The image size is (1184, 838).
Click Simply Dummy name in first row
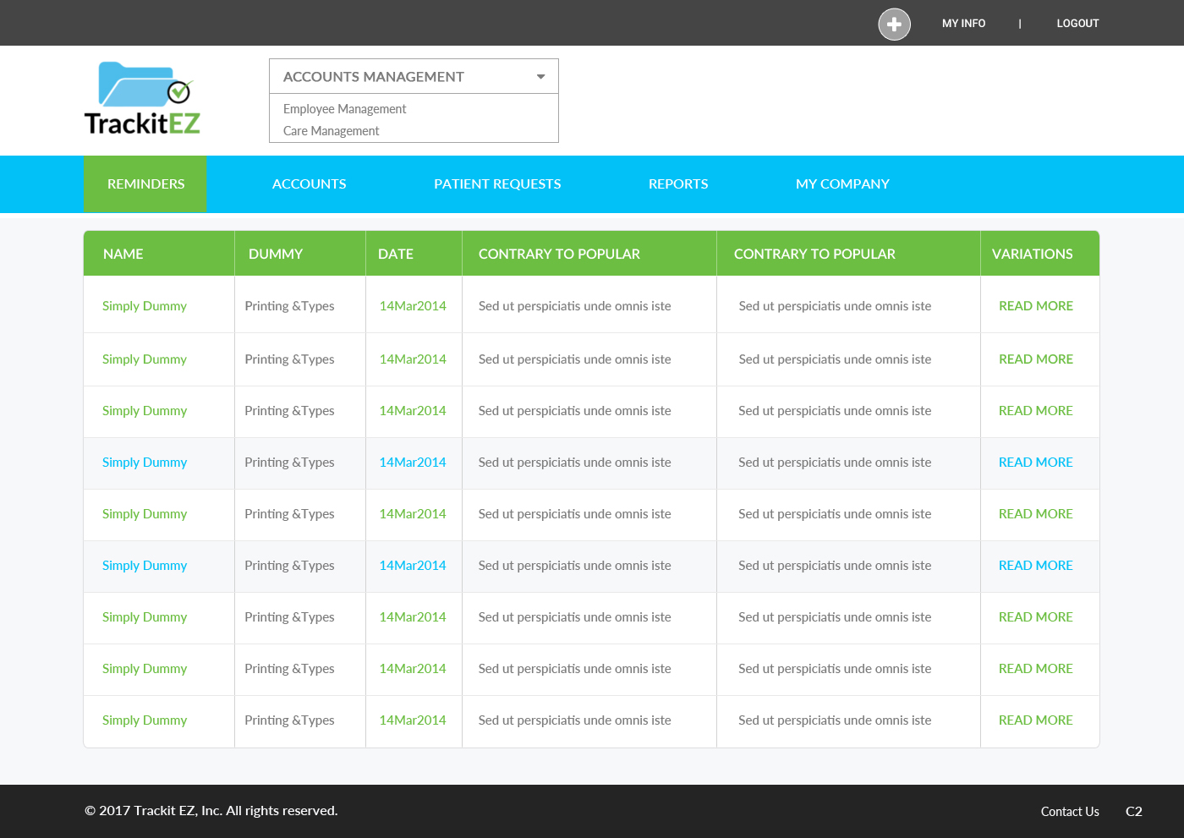[x=145, y=306]
